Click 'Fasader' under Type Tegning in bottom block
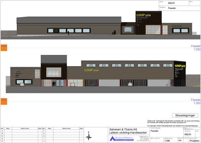The width and height of the screenshot is (201, 143). click(155, 131)
